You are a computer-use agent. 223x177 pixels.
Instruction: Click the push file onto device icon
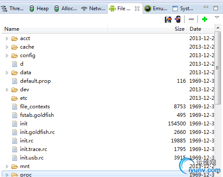coord(178,19)
